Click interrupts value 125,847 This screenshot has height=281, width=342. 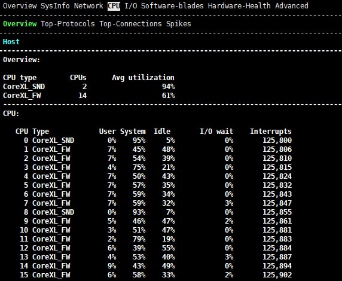(277, 203)
